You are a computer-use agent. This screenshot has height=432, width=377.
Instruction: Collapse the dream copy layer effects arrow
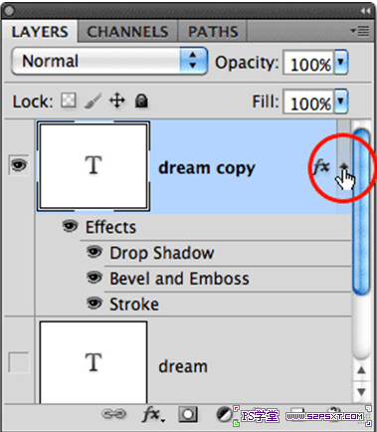344,165
